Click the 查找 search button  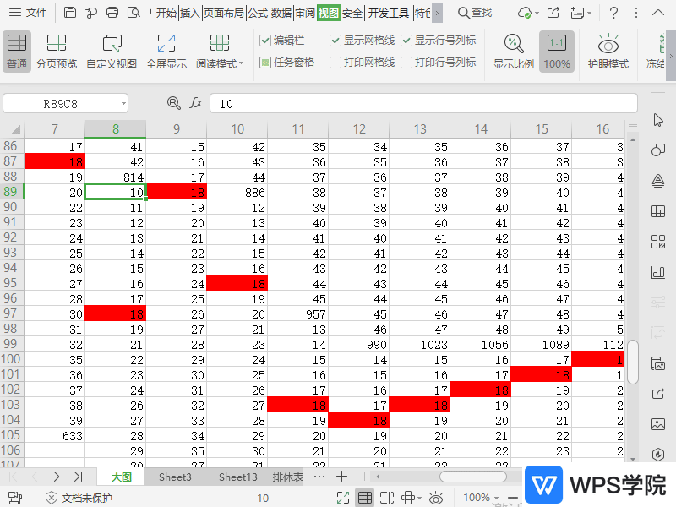pos(474,13)
